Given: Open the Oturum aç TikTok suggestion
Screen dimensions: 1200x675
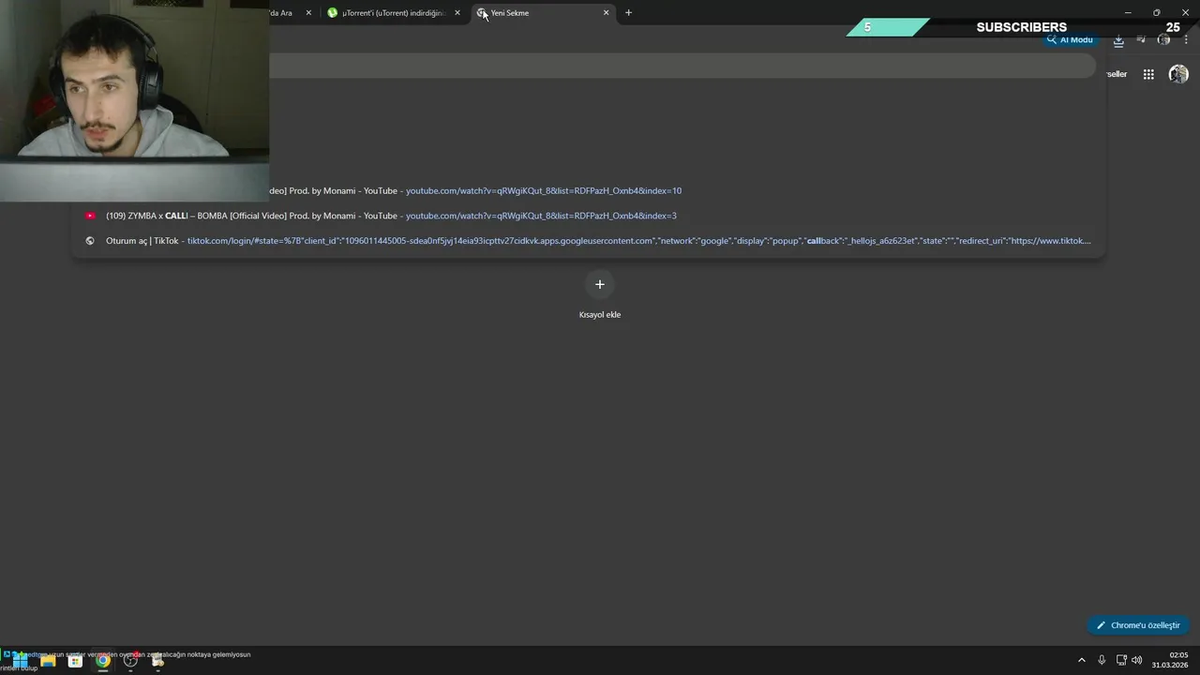Looking at the screenshot, I should 589,241.
